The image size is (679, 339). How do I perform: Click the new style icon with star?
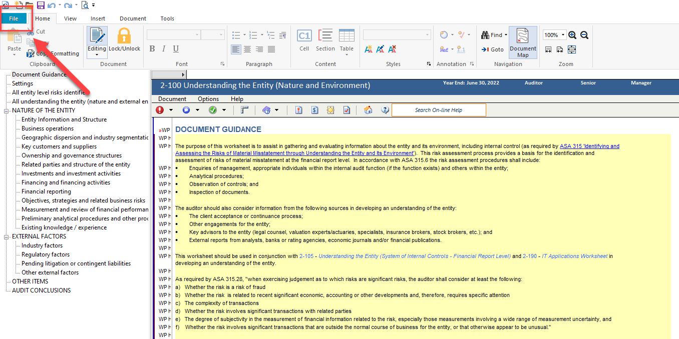pyautogui.click(x=369, y=49)
